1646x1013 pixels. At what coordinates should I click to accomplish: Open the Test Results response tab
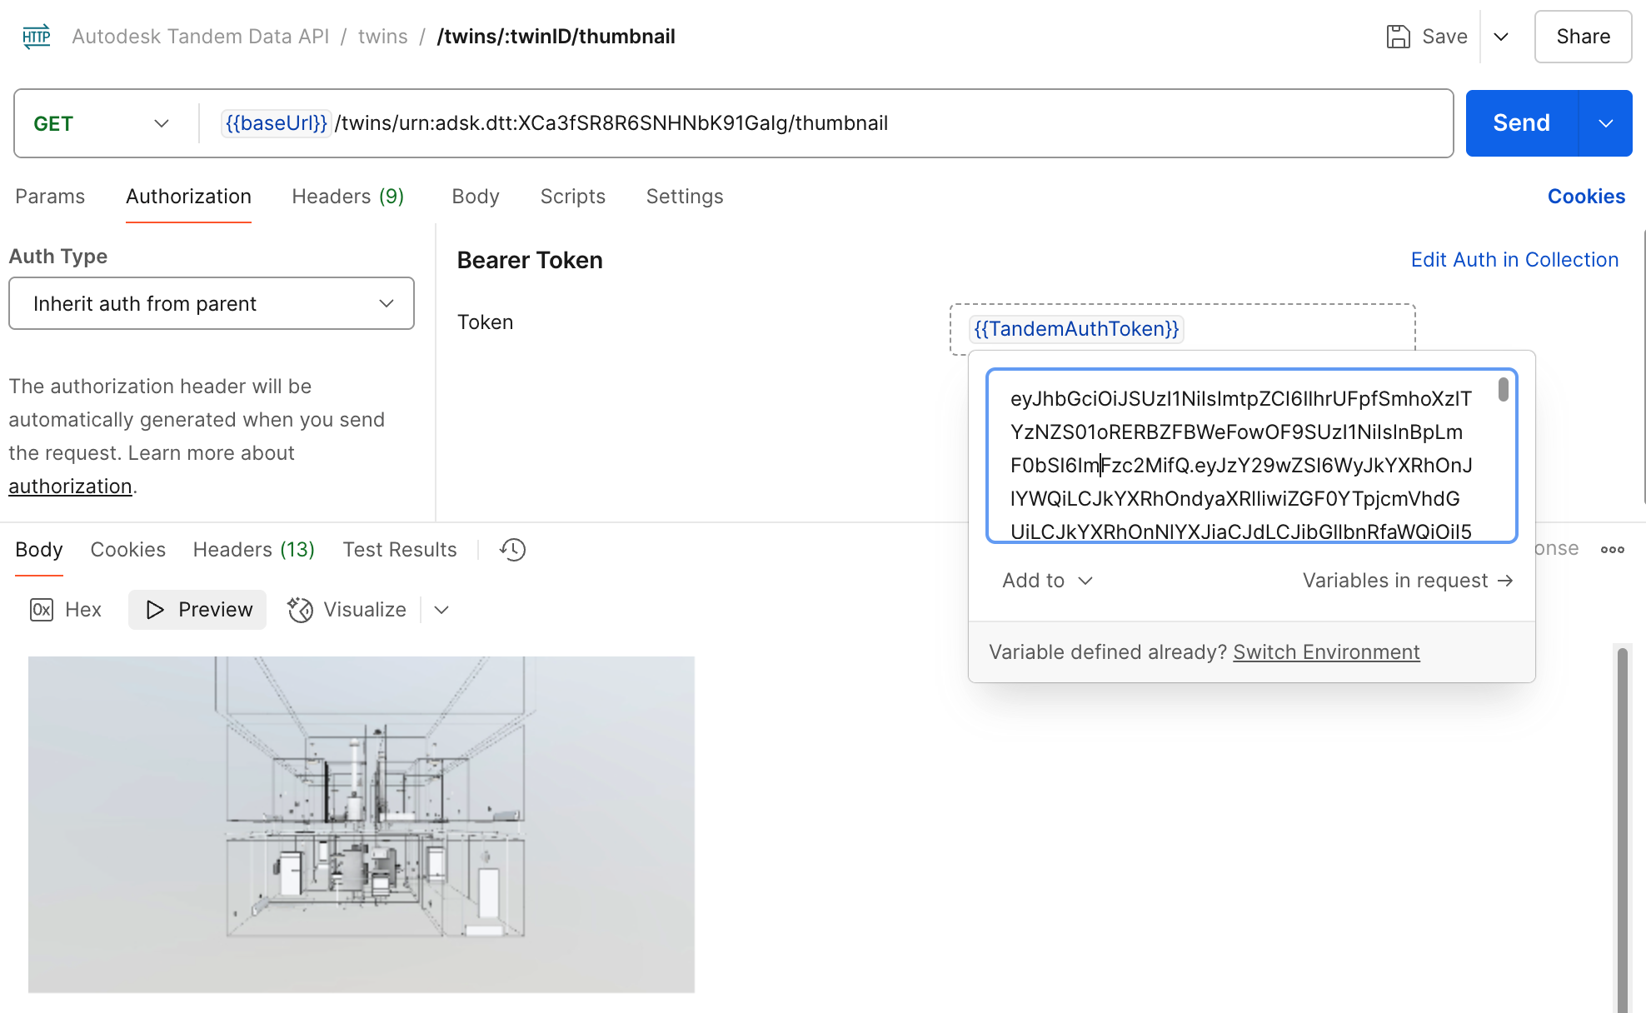pyautogui.click(x=399, y=550)
